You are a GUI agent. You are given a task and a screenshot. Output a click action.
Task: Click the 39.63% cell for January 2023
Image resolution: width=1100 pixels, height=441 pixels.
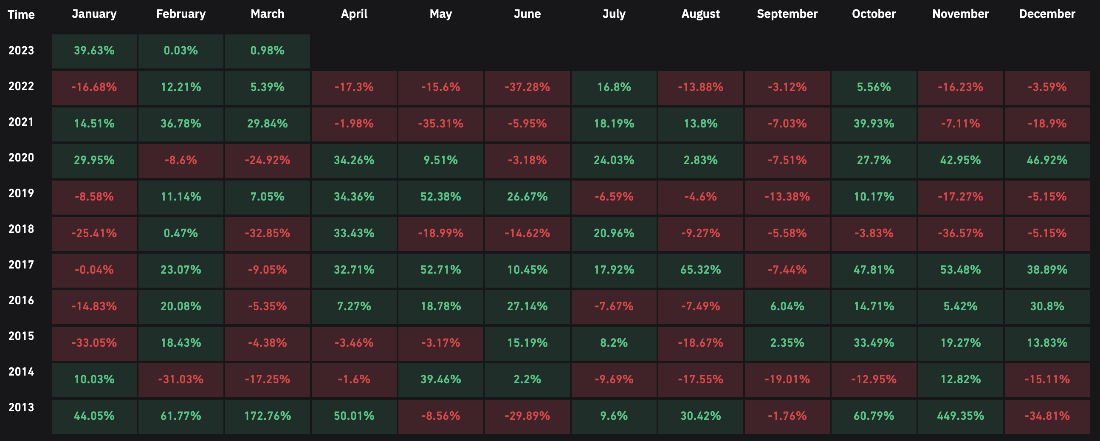[94, 51]
